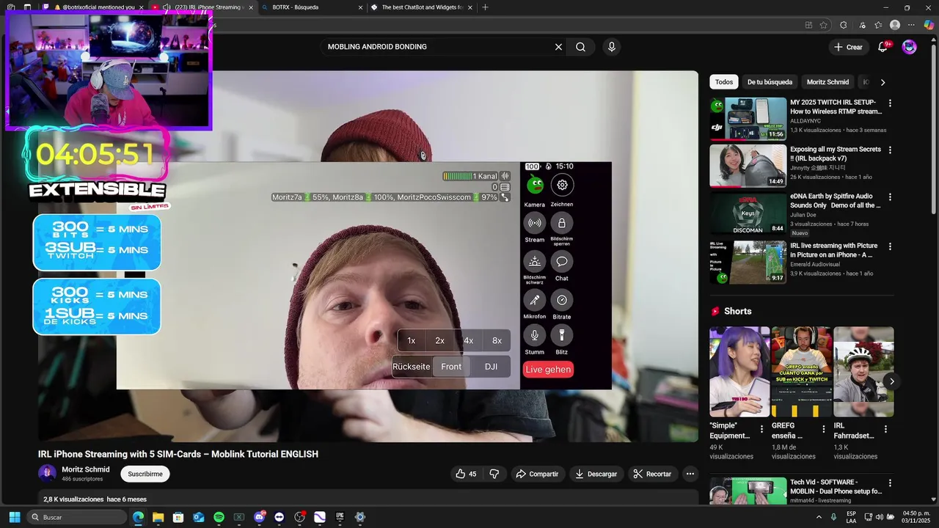Open Edge extensions puzzle icon
The width and height of the screenshot is (939, 528).
tap(844, 25)
